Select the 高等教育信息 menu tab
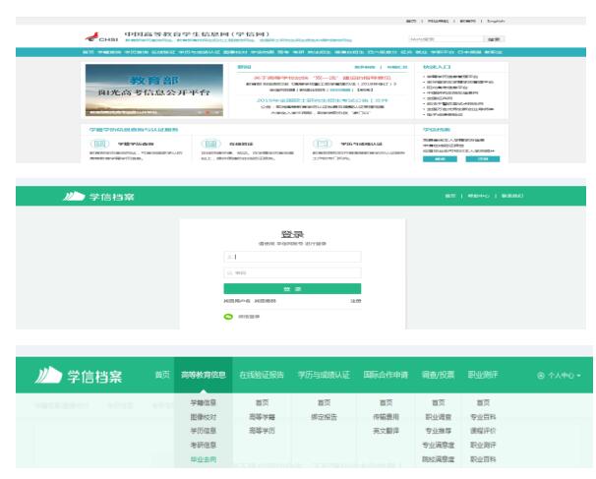Image resolution: width=596 pixels, height=479 pixels. 204,375
